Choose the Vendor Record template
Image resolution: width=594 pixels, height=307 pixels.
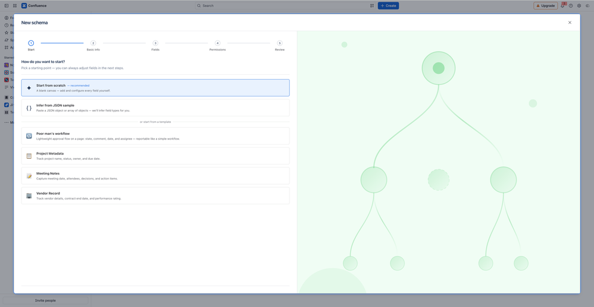[x=155, y=196]
